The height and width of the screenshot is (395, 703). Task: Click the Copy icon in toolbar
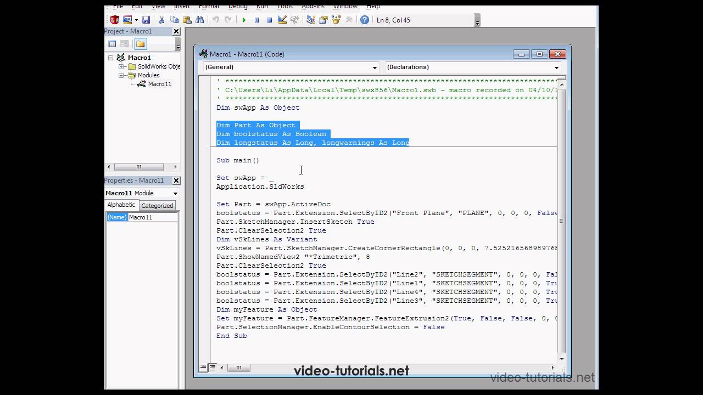click(174, 20)
